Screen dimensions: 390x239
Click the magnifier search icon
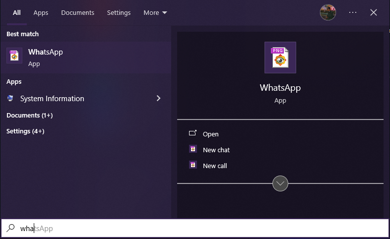click(x=10, y=228)
